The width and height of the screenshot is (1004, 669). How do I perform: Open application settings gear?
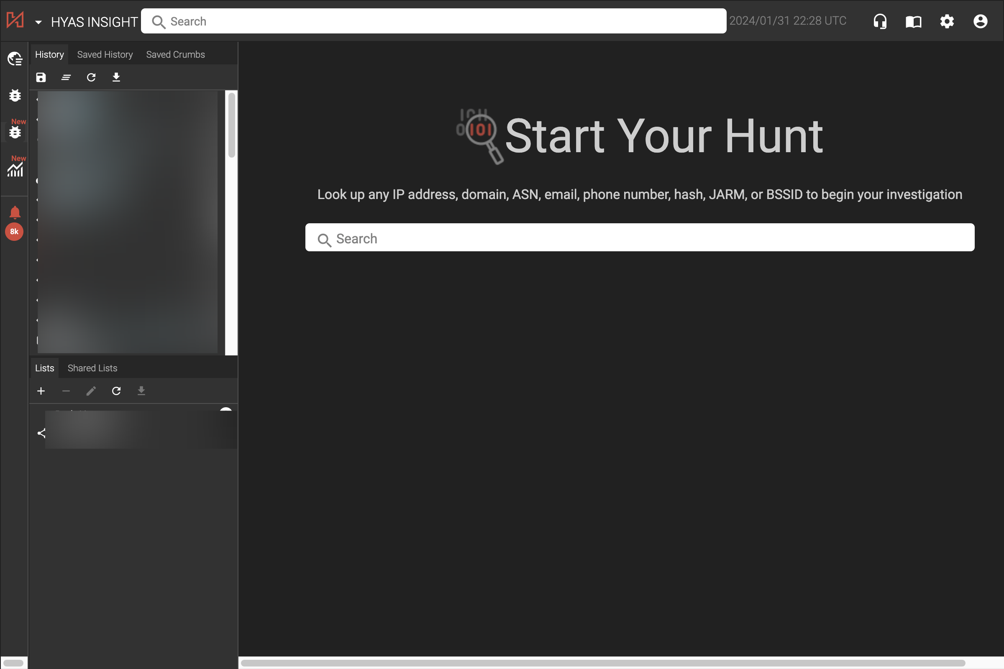click(x=946, y=21)
